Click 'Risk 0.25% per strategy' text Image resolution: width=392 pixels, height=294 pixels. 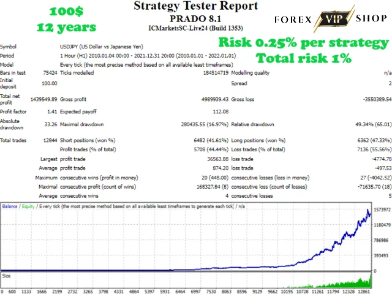coord(304,42)
